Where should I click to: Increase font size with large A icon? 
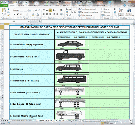(x=36, y=10)
